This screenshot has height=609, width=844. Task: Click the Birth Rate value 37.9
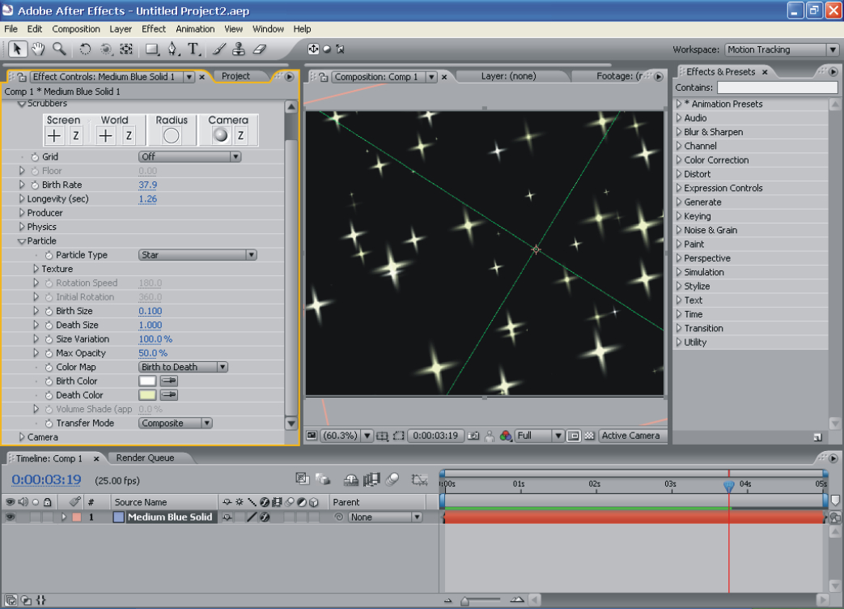click(147, 185)
